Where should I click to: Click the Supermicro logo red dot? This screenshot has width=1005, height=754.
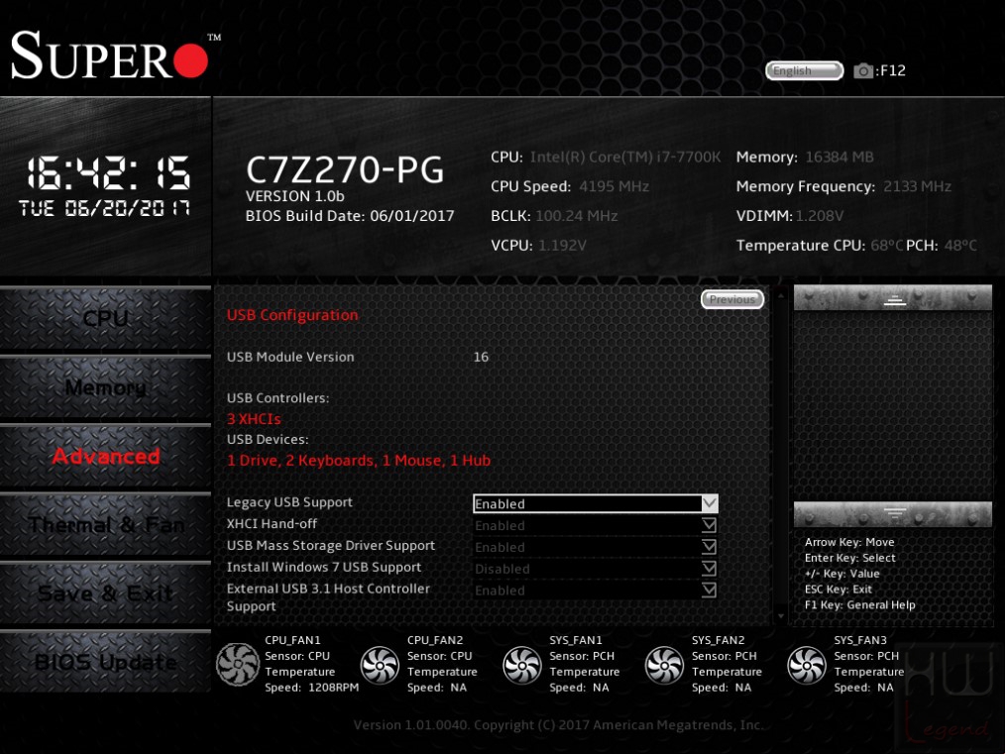tap(190, 60)
